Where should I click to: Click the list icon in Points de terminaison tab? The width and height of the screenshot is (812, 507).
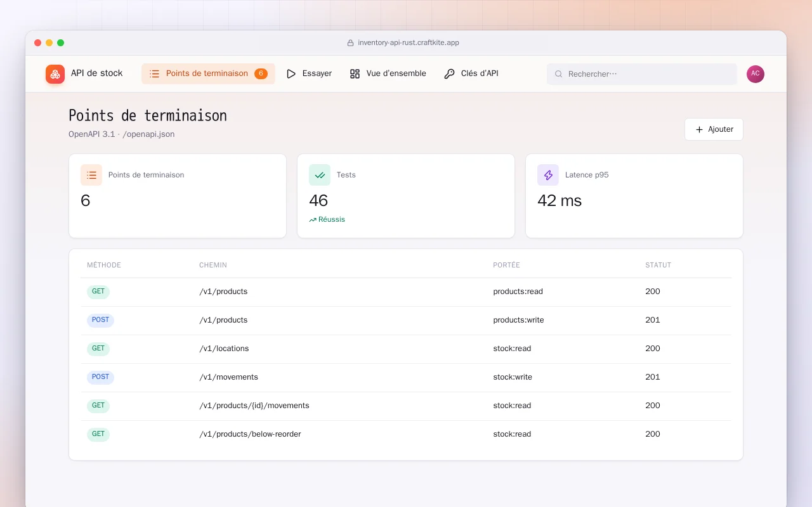pos(154,74)
